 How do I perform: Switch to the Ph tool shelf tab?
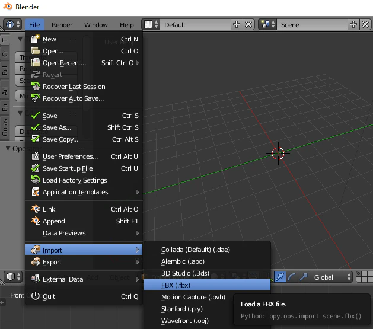pos(5,107)
